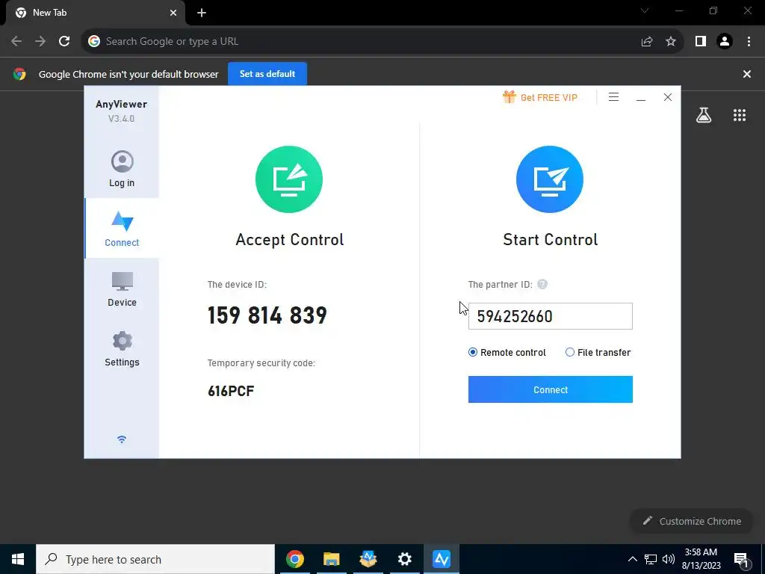Click the volume icon in system tray

(669, 559)
